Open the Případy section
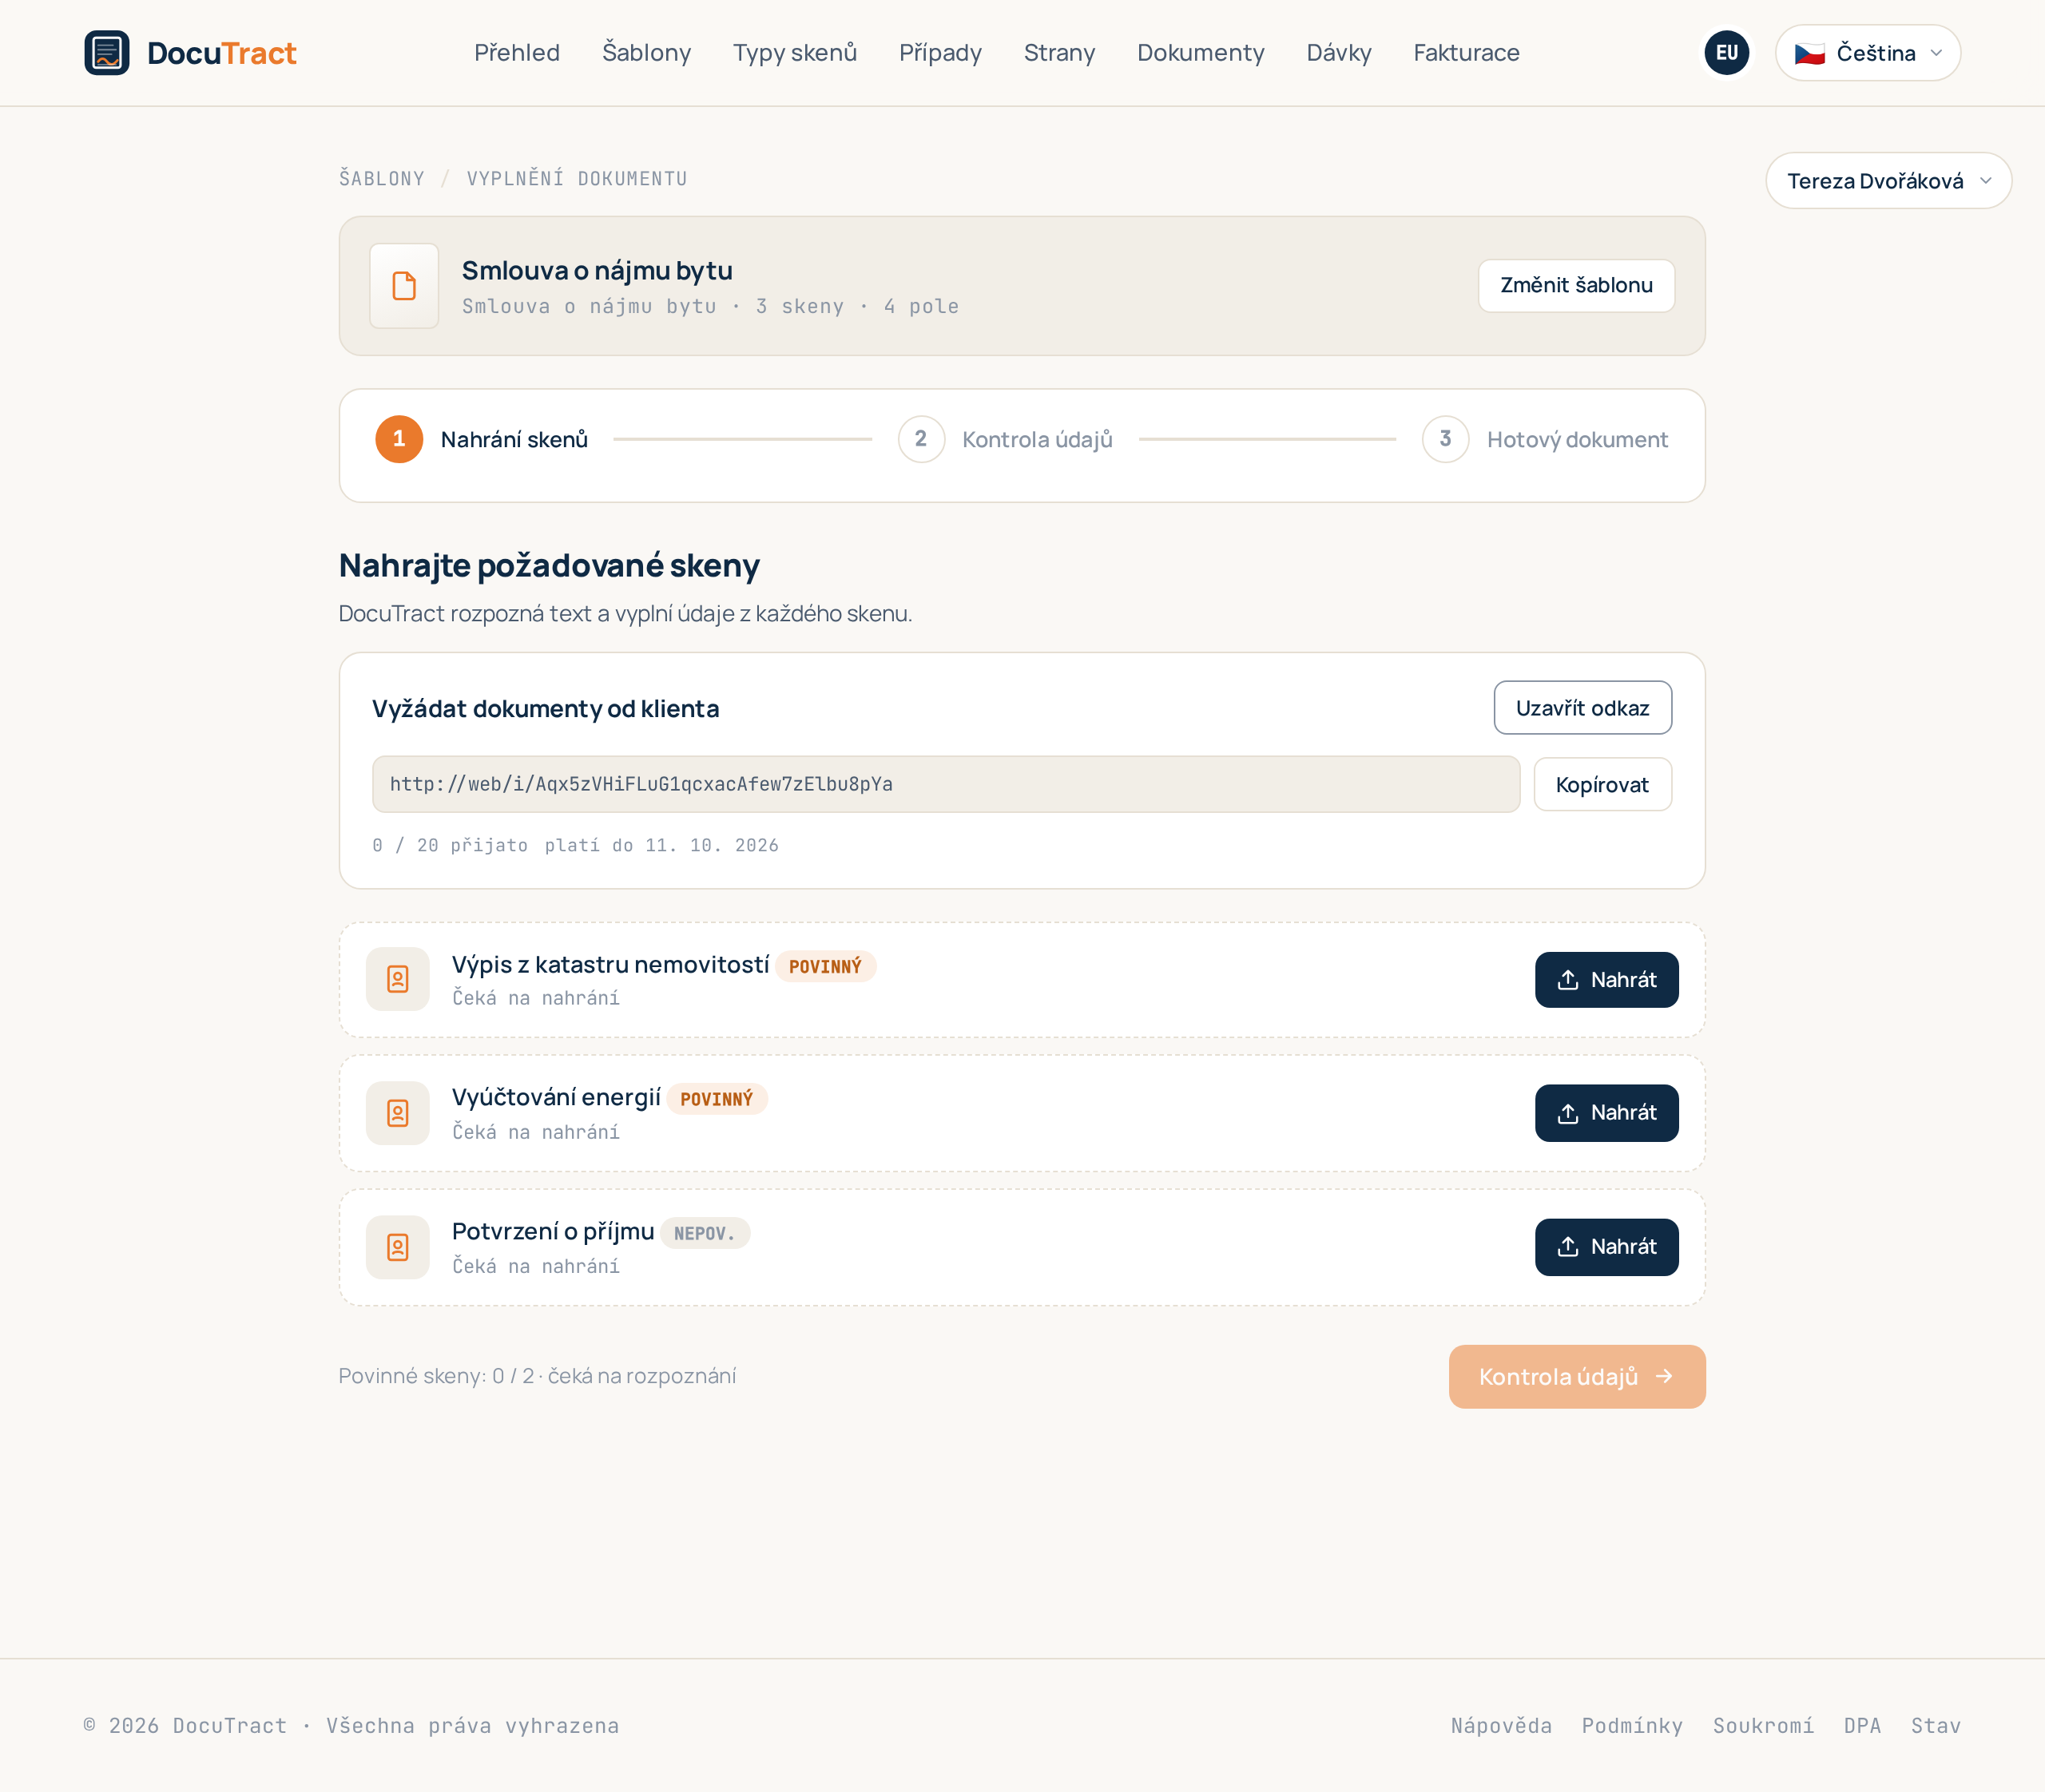 coord(940,53)
